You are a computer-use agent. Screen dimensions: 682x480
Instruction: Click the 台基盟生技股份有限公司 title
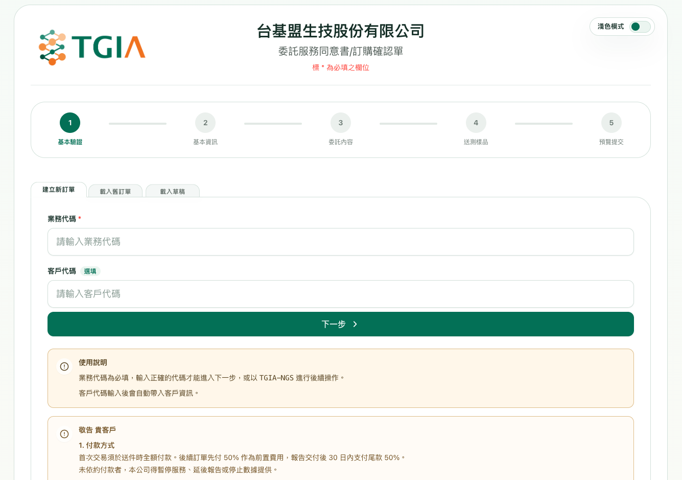click(x=341, y=31)
